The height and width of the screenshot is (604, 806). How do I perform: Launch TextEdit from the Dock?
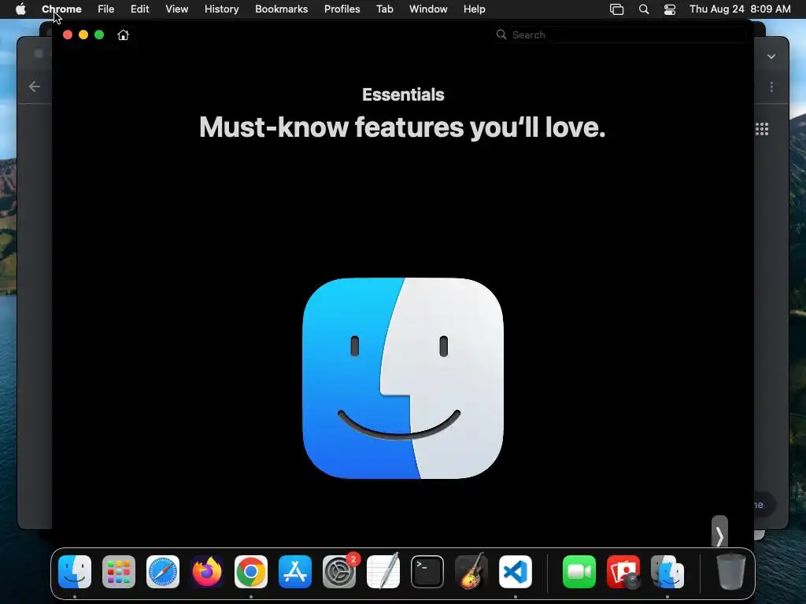[383, 572]
